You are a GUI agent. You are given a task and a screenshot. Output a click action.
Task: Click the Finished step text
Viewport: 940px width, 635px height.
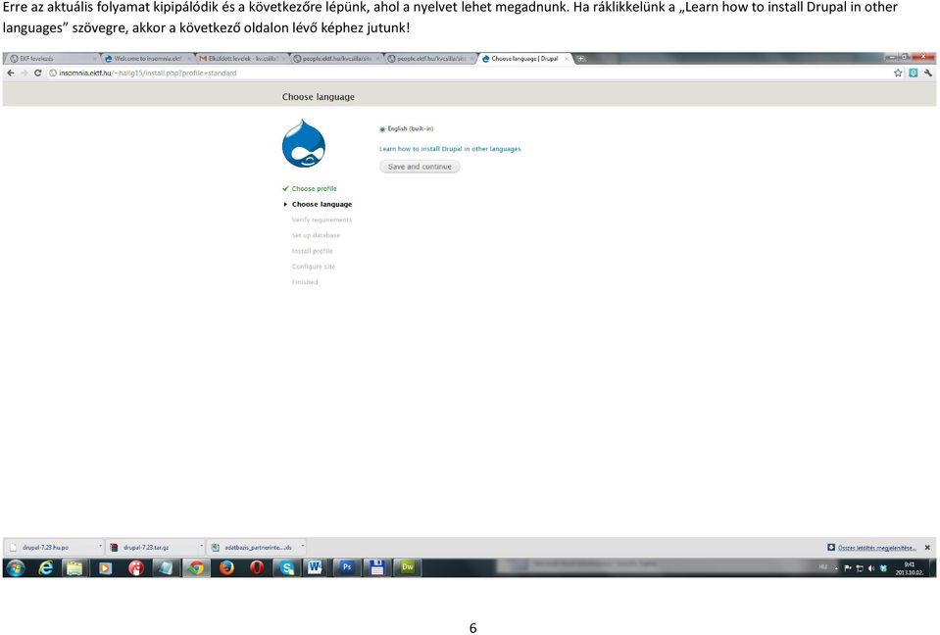(x=305, y=282)
